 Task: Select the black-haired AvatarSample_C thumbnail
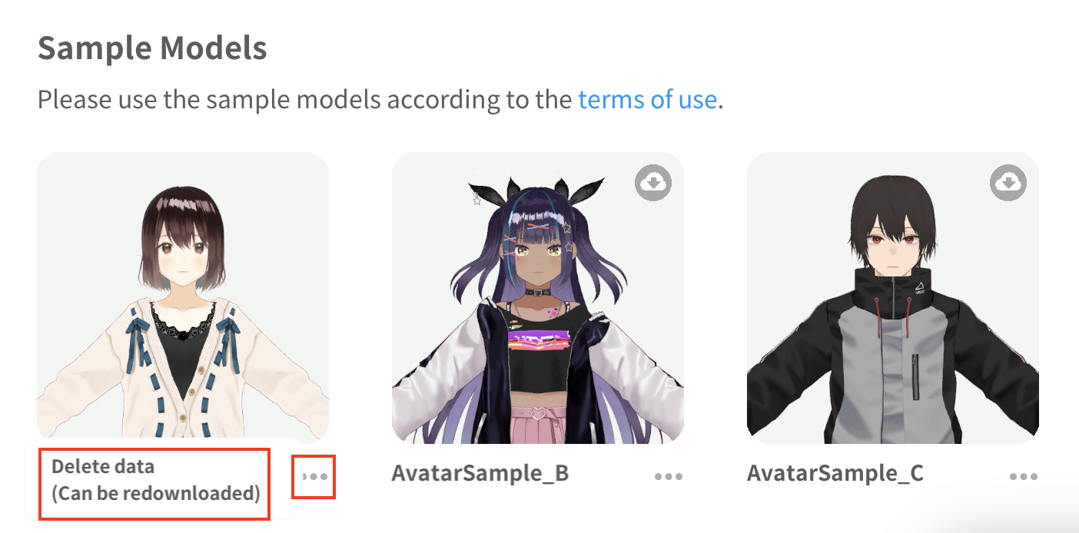point(893,297)
